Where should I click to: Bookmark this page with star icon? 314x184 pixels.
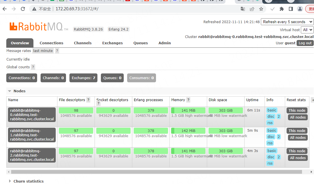261,9
